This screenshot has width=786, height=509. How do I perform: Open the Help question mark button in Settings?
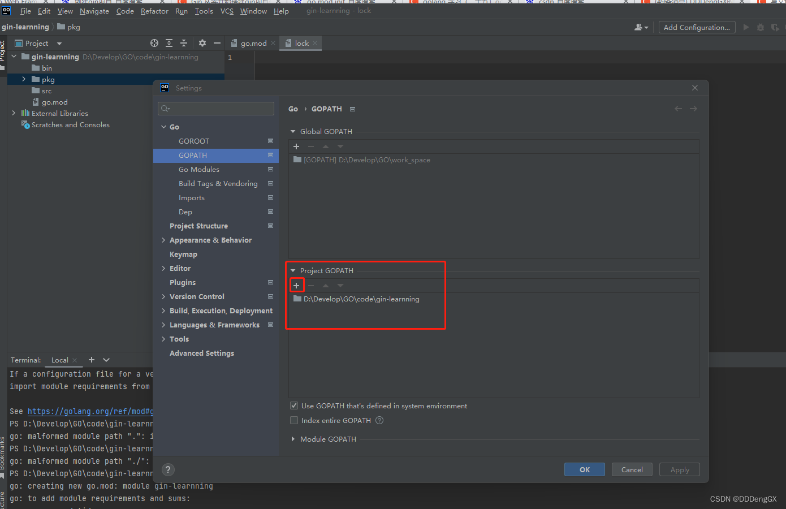168,469
